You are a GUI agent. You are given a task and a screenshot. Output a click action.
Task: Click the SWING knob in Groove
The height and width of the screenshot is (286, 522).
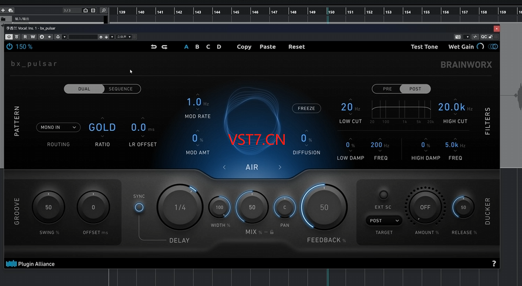pos(49,207)
